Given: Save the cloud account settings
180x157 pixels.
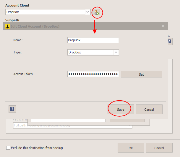Looking at the screenshot, I should [x=121, y=109].
